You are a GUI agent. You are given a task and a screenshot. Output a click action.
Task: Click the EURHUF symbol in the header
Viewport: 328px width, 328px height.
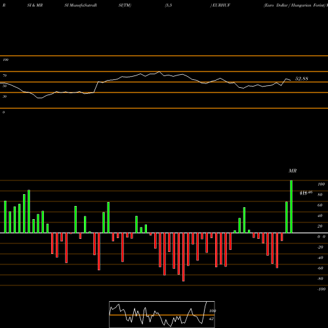pos(221,5)
